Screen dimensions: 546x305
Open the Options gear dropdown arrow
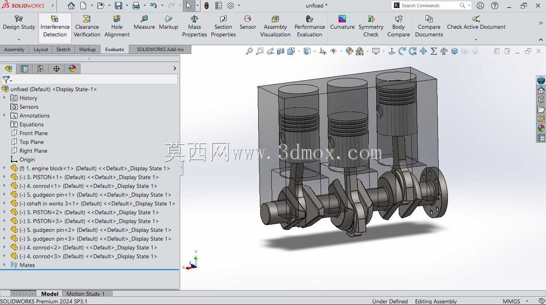coord(239,6)
